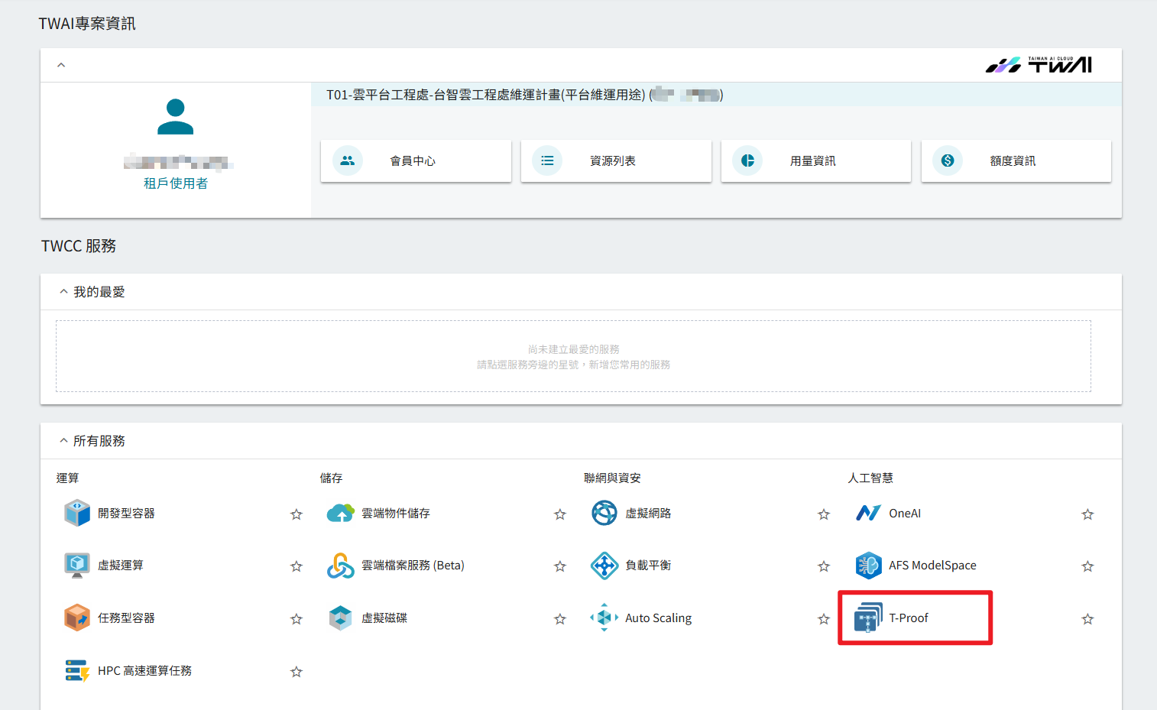The width and height of the screenshot is (1157, 710).
Task: Favorite AFS ModelSpace with its star
Action: [x=1087, y=566]
